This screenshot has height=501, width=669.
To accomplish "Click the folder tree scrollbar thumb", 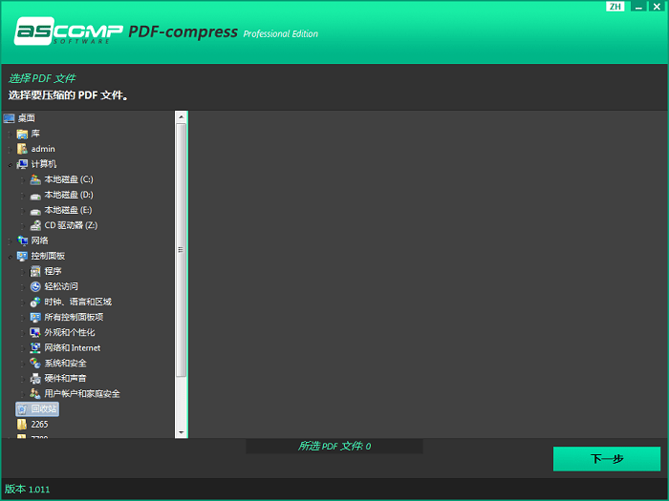I will click(181, 250).
